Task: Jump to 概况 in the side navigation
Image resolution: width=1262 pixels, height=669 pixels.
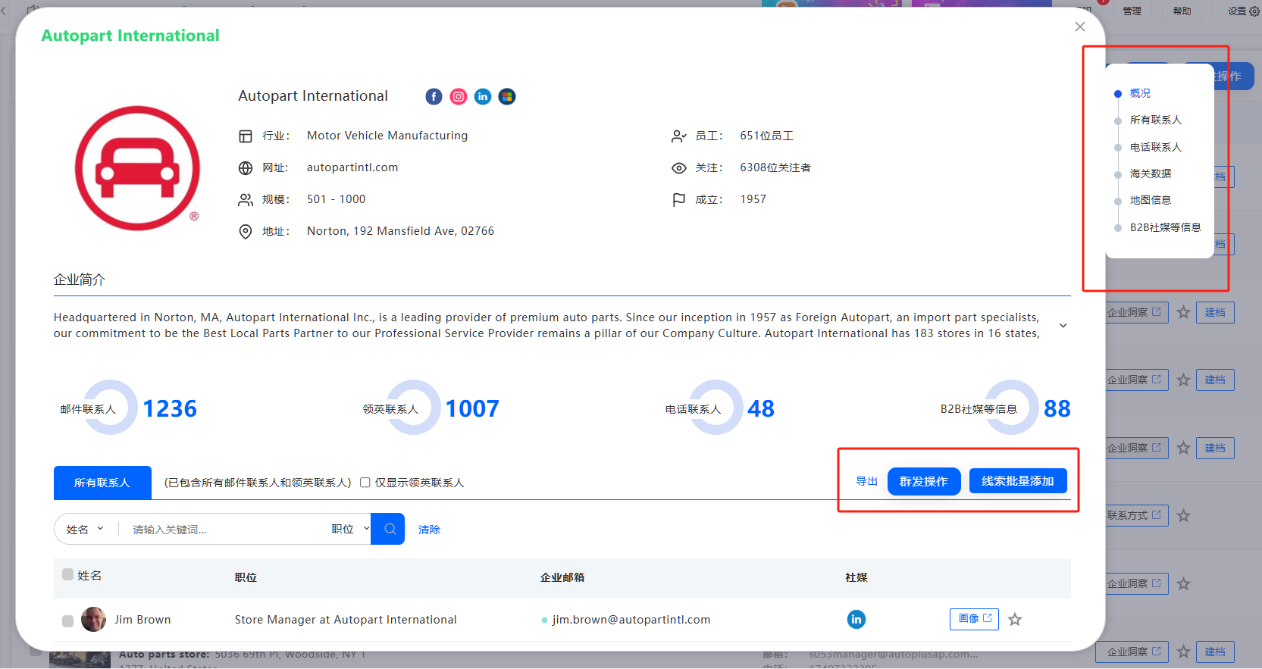Action: tap(1140, 93)
